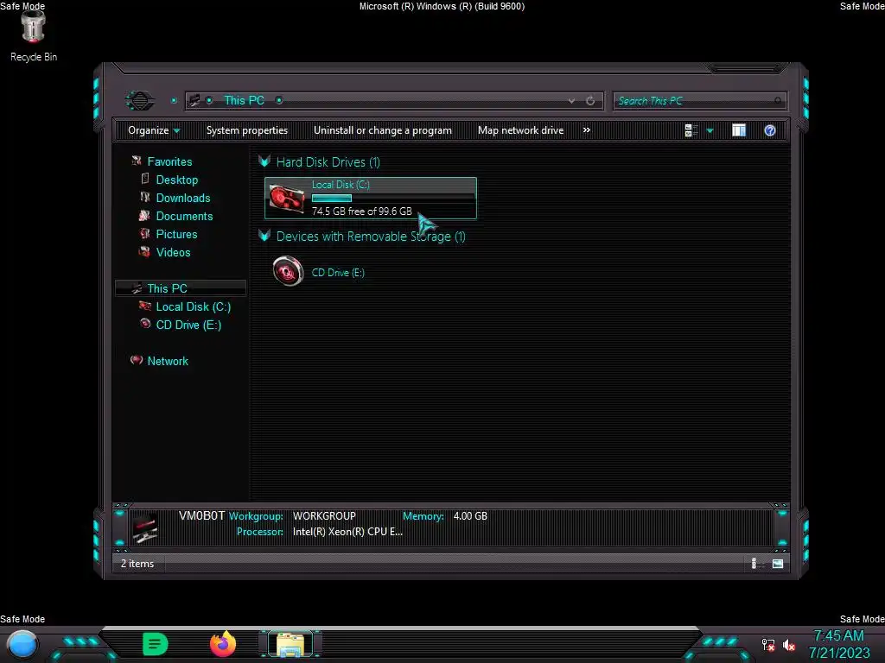Click the 2 items status text
The height and width of the screenshot is (663, 885).
click(137, 563)
